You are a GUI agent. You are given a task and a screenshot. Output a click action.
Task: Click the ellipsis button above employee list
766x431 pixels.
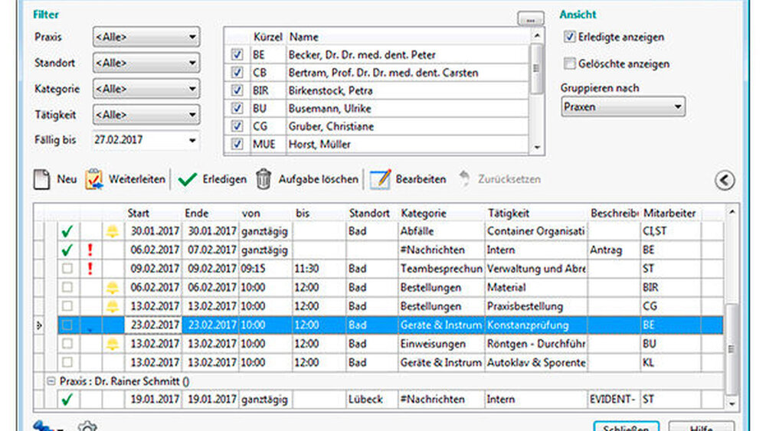pos(530,18)
